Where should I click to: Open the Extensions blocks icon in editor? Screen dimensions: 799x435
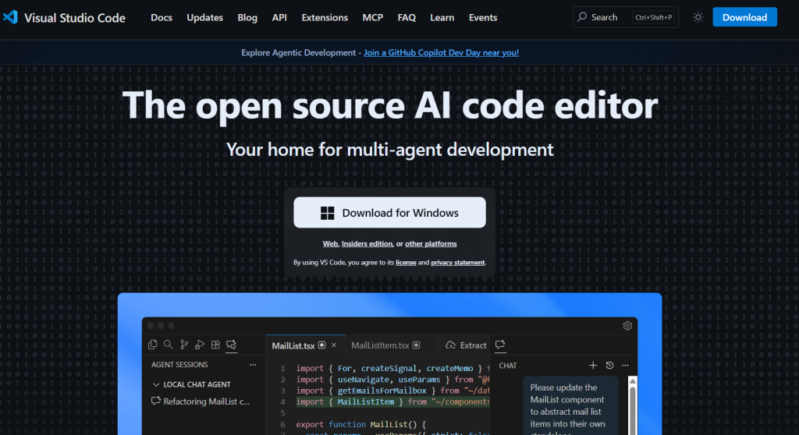215,345
